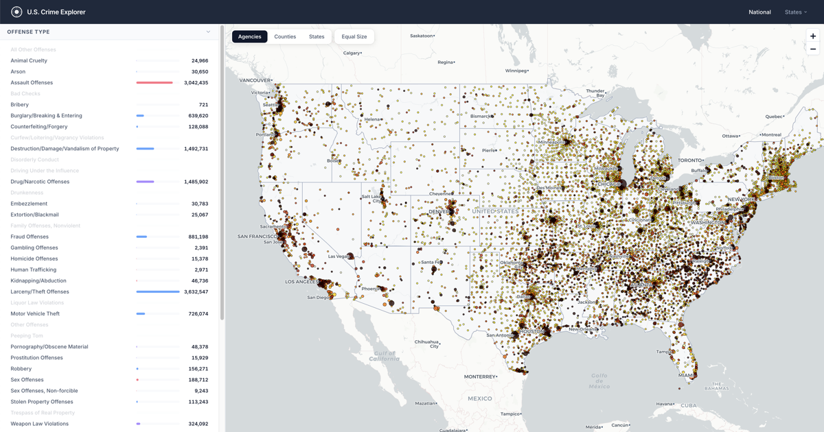This screenshot has height=432, width=824.
Task: Switch map to Agencies view
Action: 249,36
